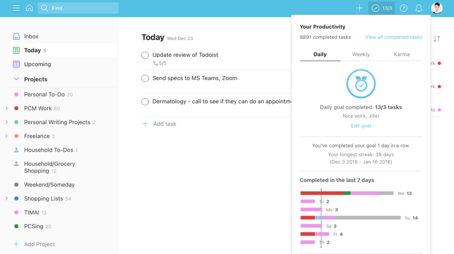Click Wednesday 13 completed tasks bar
Screen dimensions: 454x254
tap(347, 193)
